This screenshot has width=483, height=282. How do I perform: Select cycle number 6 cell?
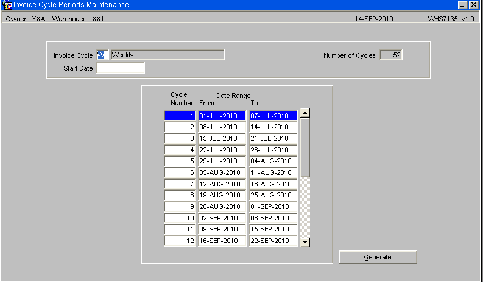click(x=180, y=172)
